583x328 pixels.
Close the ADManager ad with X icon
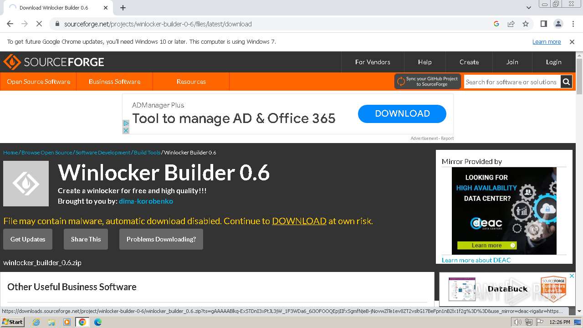[126, 130]
